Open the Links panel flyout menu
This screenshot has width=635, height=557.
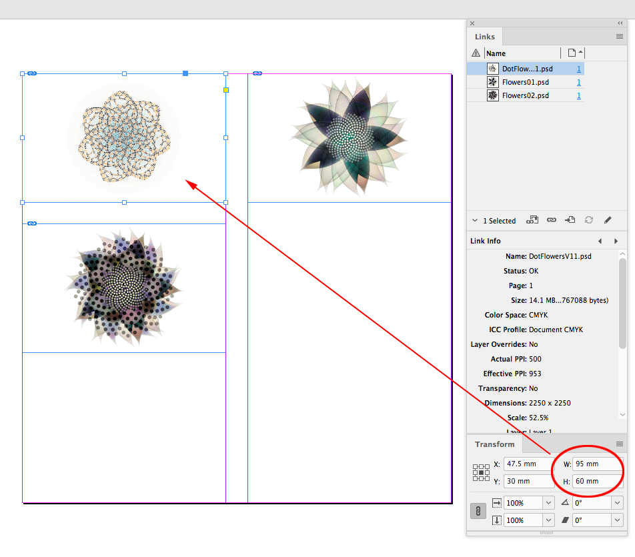tap(619, 36)
